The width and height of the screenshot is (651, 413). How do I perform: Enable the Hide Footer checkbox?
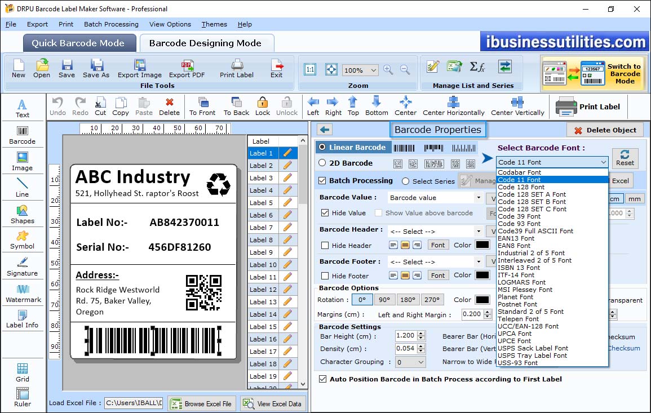pos(325,276)
